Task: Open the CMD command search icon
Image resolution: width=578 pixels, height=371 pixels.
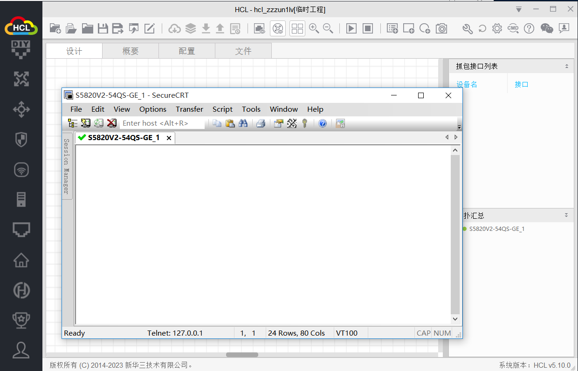Action: (513, 28)
